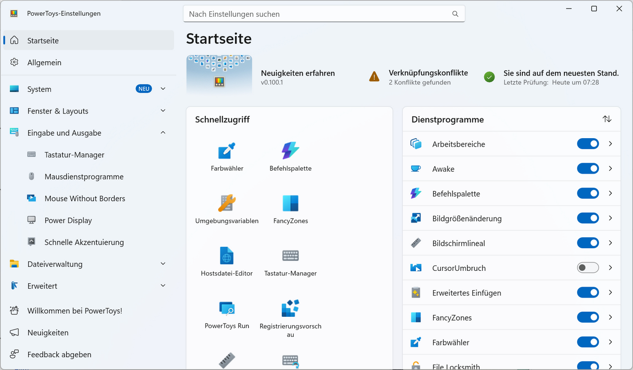
Task: Open Befehlspalette settings via its chevron
Action: tap(611, 193)
